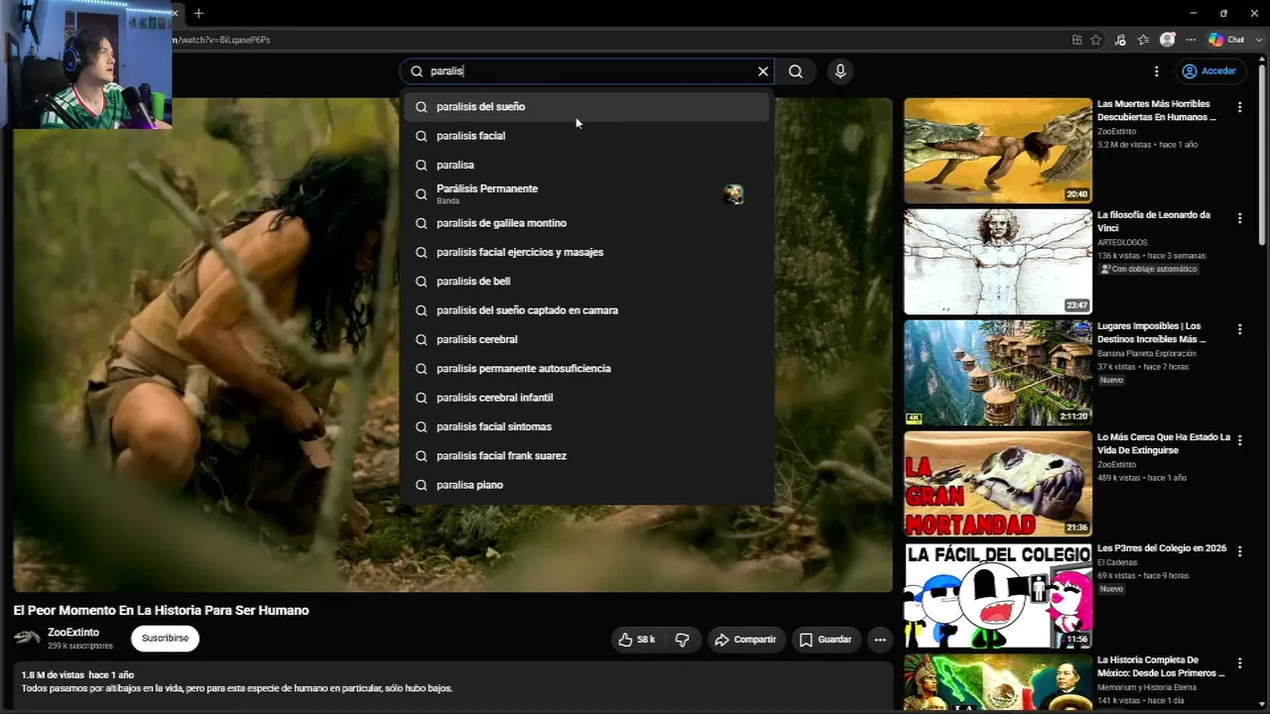Run the search with the magnifier button
The image size is (1270, 714).
click(x=796, y=71)
